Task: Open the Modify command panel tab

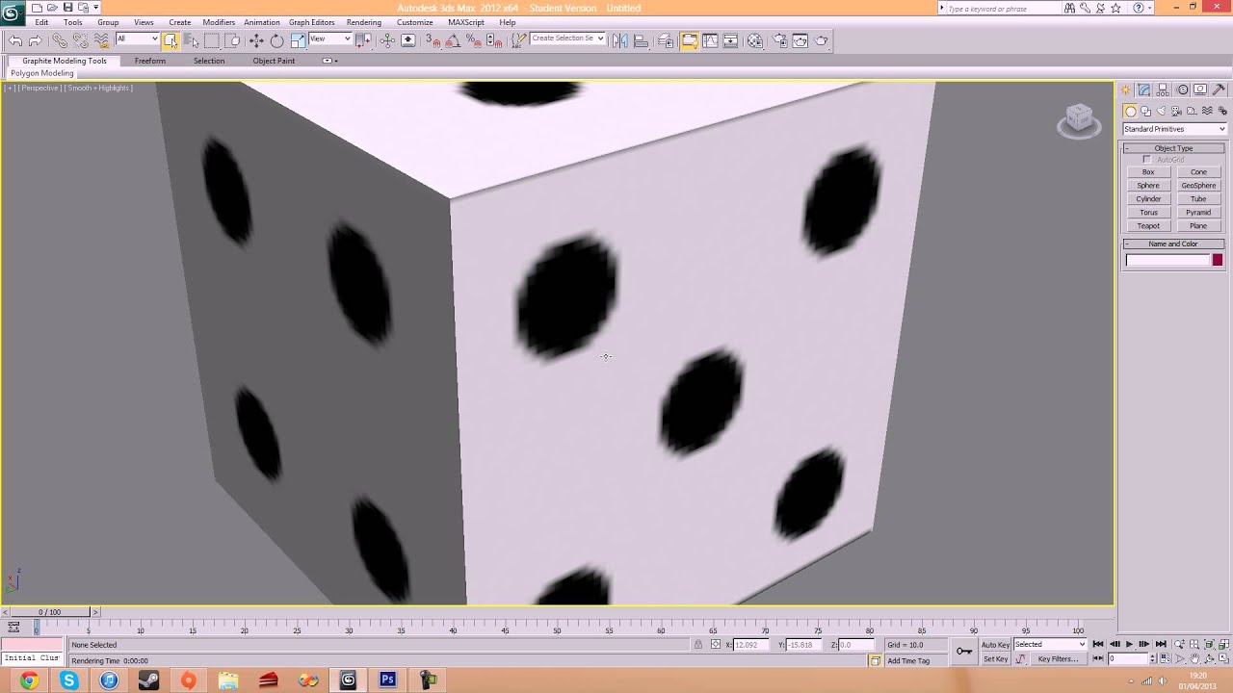Action: [1144, 90]
